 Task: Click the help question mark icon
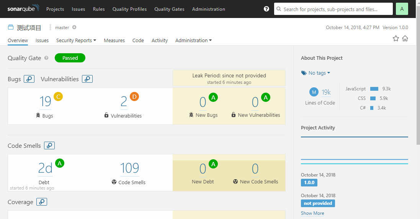pos(266,9)
